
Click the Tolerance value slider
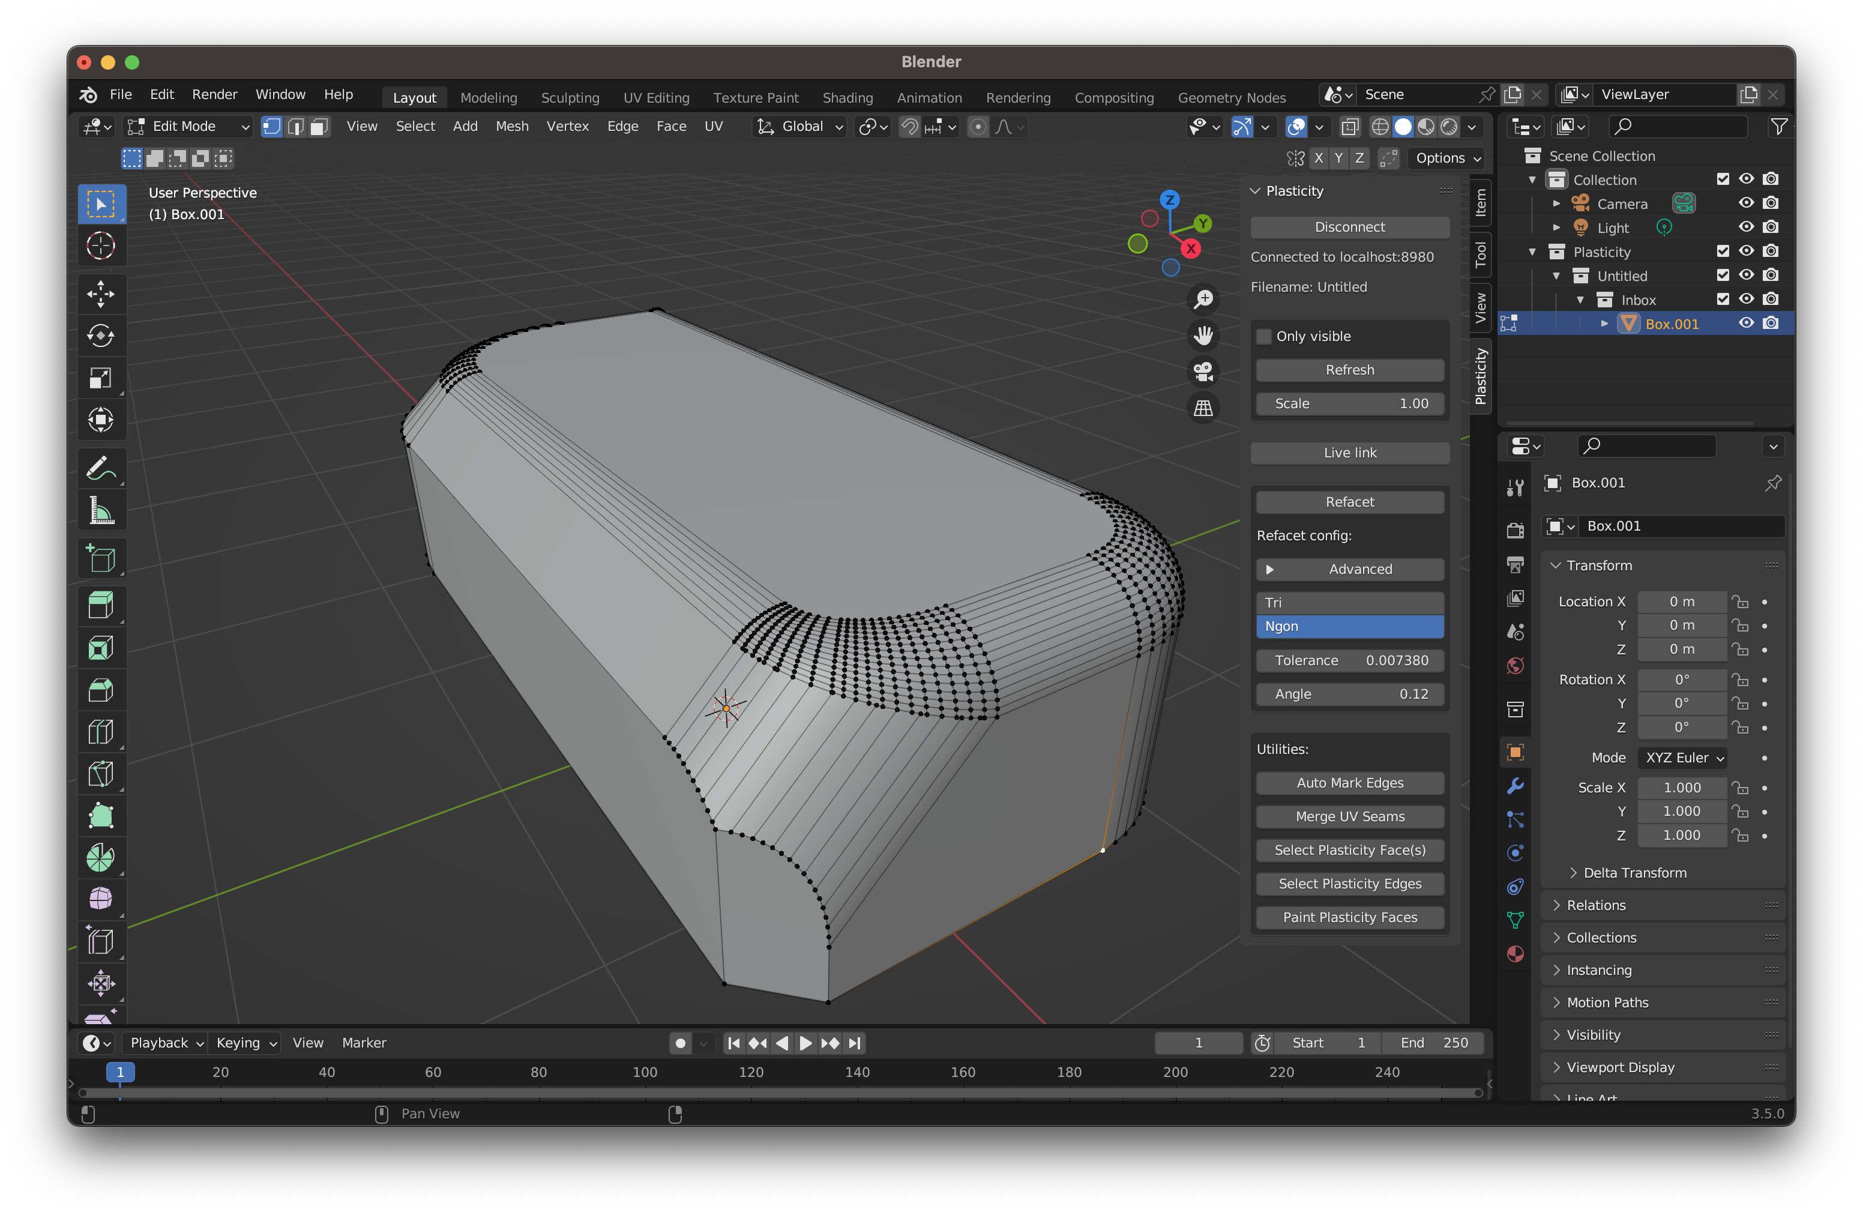(1349, 660)
